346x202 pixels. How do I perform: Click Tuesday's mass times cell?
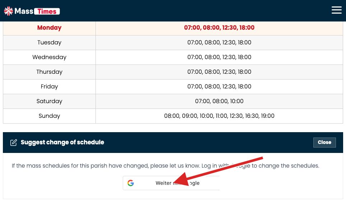point(219,43)
